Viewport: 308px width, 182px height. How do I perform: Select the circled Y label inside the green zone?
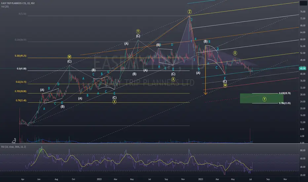(264, 99)
